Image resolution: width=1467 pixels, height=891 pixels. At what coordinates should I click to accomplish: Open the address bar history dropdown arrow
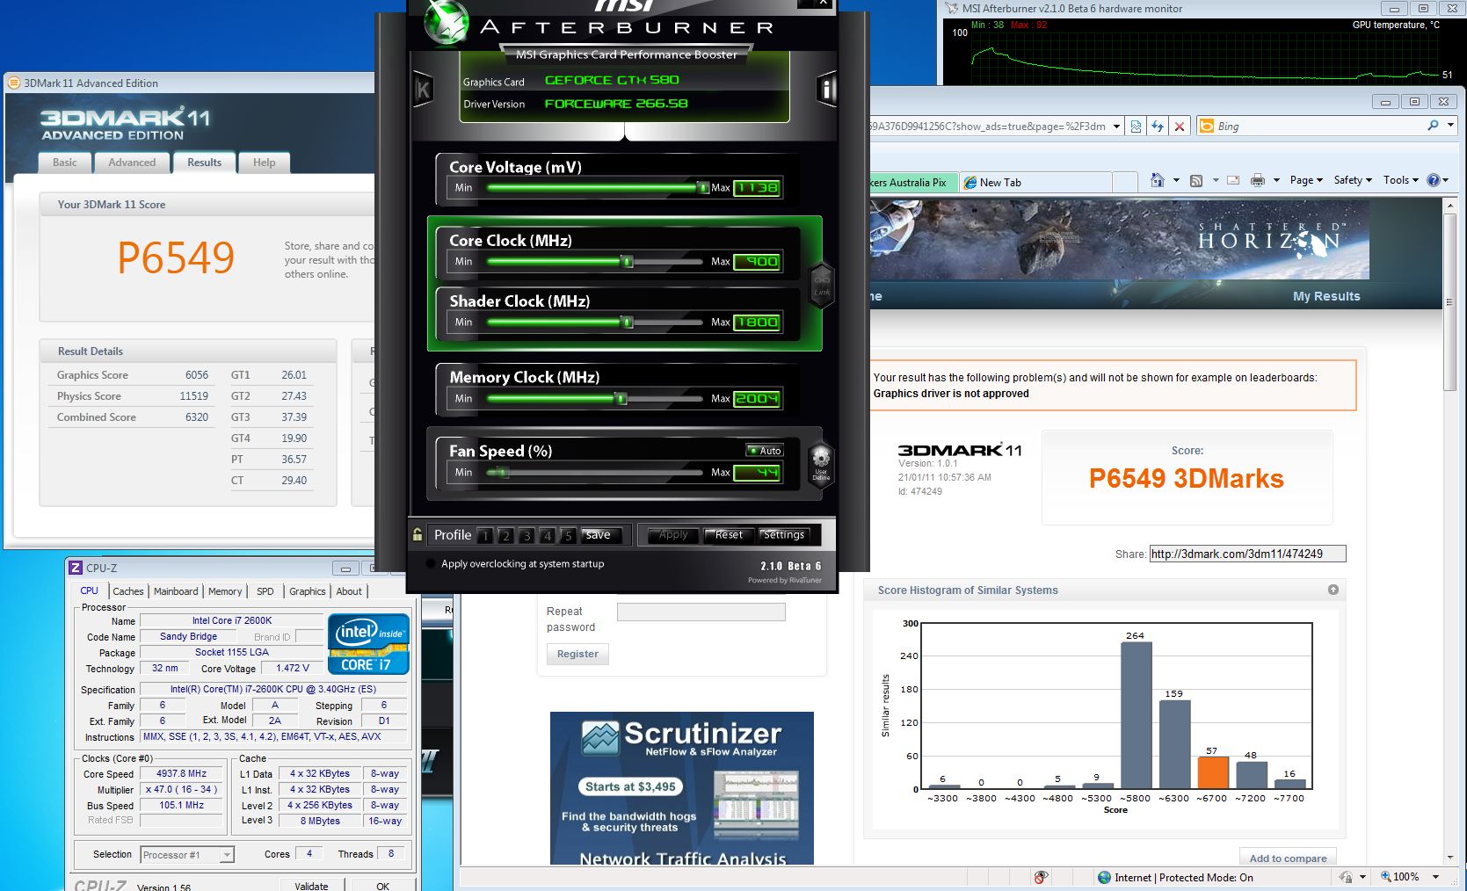click(1116, 127)
